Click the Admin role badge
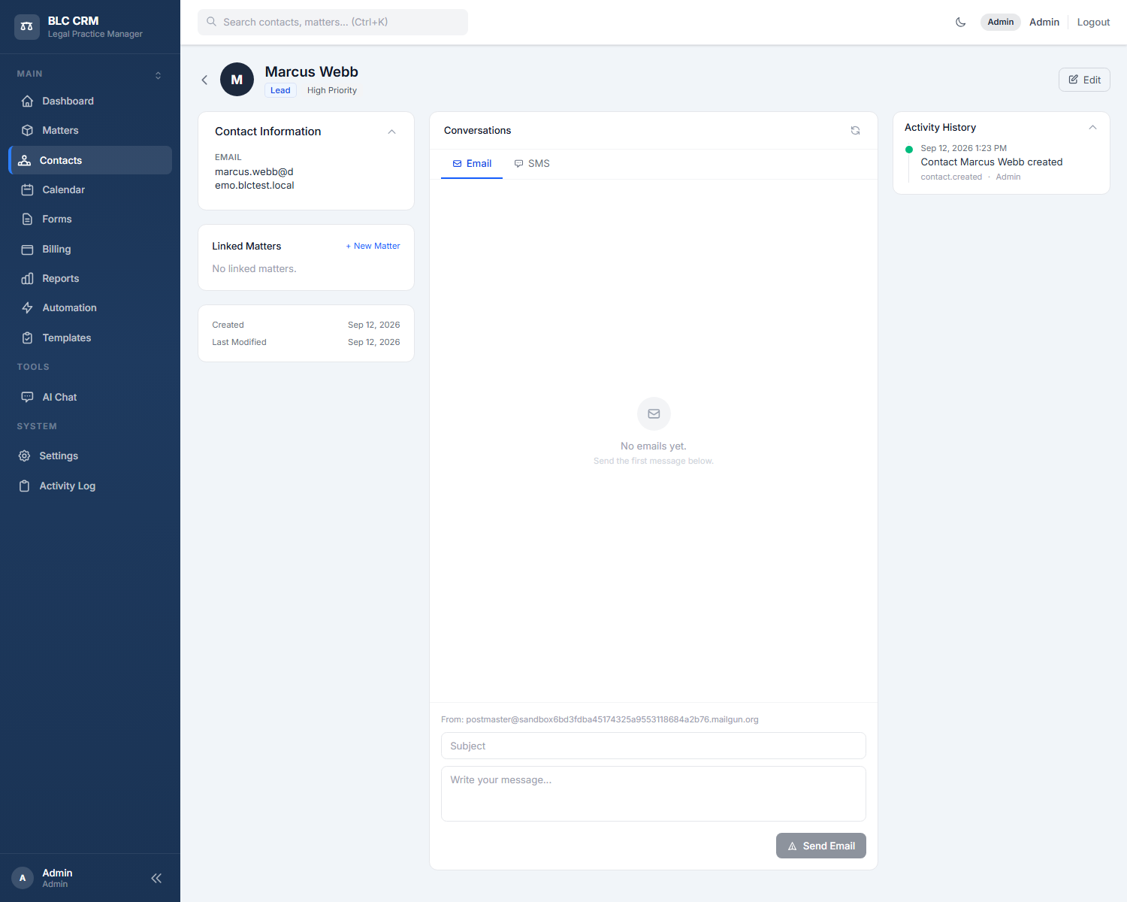Image resolution: width=1127 pixels, height=902 pixels. tap(1000, 22)
